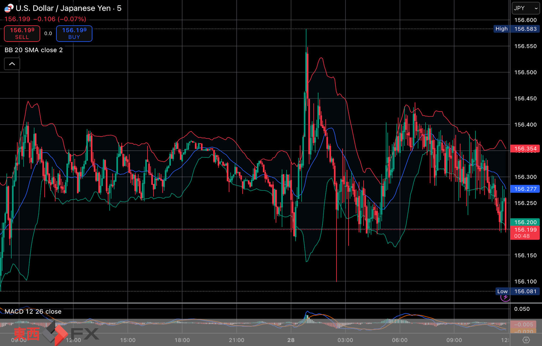Click the current price 156.199 countdown label

(x=525, y=233)
